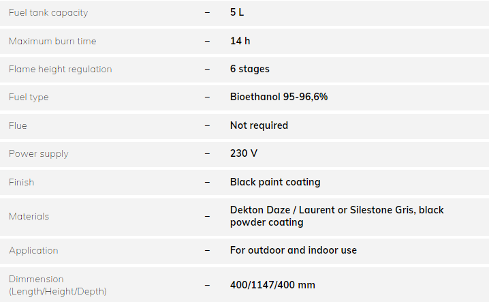Click the Flue label

[x=18, y=125]
